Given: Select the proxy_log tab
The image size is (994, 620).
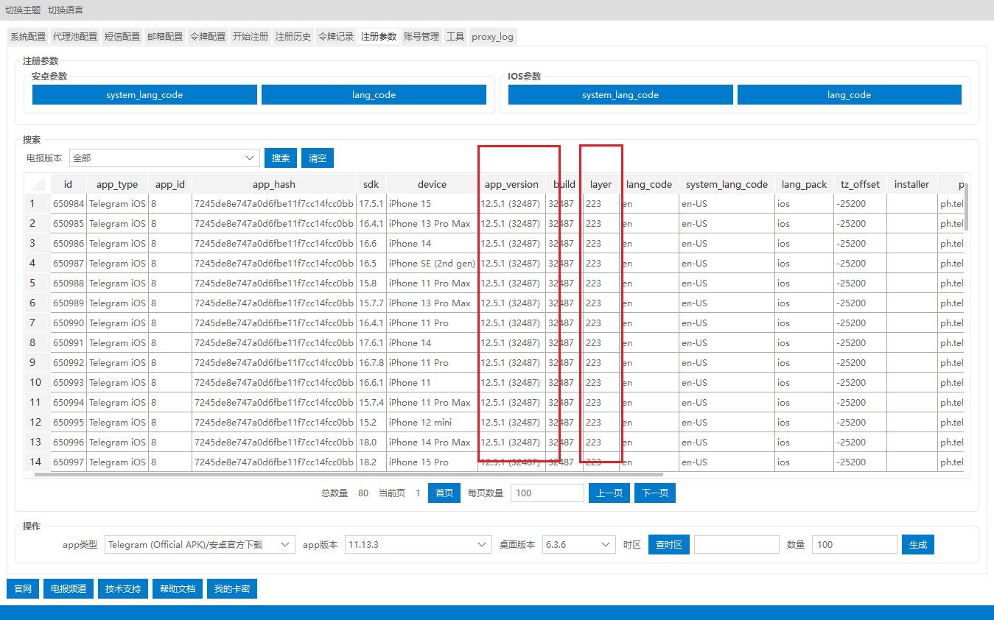Looking at the screenshot, I should click(x=492, y=36).
